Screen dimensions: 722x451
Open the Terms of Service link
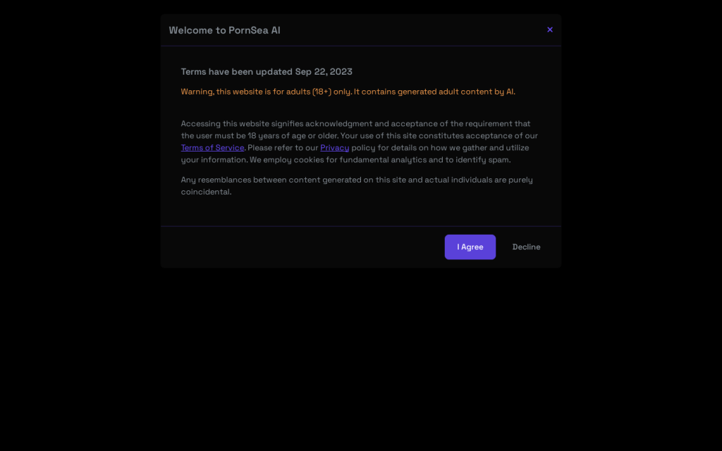[x=212, y=148]
